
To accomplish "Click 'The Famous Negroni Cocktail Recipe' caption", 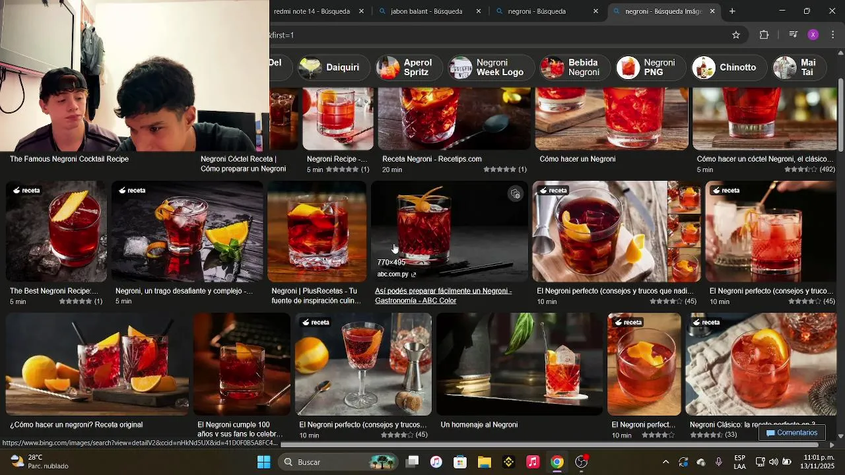I will pos(69,159).
